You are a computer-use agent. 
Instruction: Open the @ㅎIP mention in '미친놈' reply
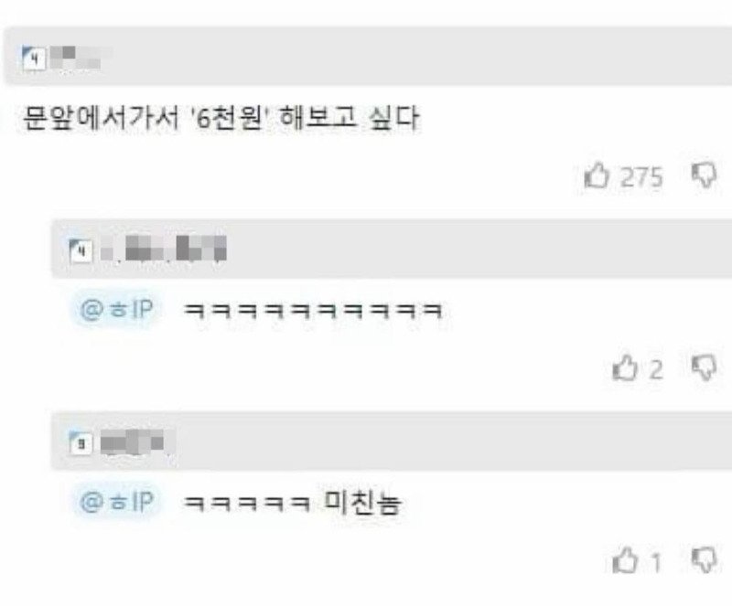click(x=117, y=502)
